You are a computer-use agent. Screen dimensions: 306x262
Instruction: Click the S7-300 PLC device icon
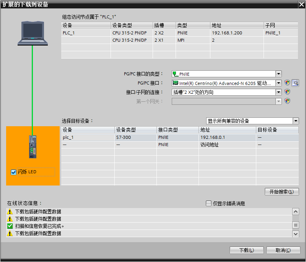pyautogui.click(x=33, y=146)
